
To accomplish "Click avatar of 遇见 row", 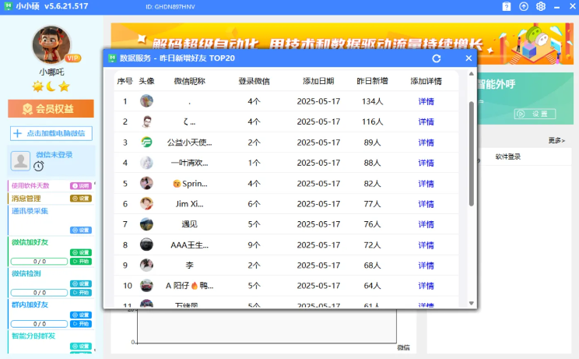I will (x=146, y=224).
